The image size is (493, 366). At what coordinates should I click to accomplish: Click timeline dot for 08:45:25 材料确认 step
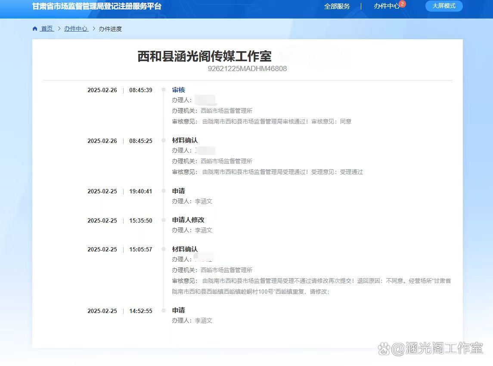coord(164,140)
